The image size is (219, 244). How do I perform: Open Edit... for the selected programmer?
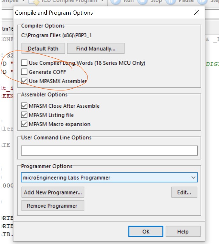184,192
